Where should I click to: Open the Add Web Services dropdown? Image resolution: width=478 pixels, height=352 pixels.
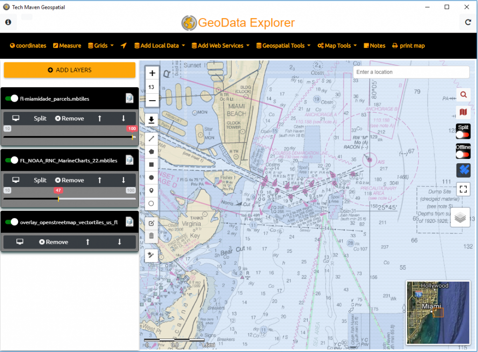tap(220, 46)
